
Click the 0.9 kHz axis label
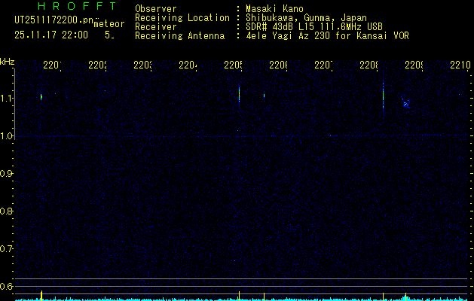coord(5,173)
